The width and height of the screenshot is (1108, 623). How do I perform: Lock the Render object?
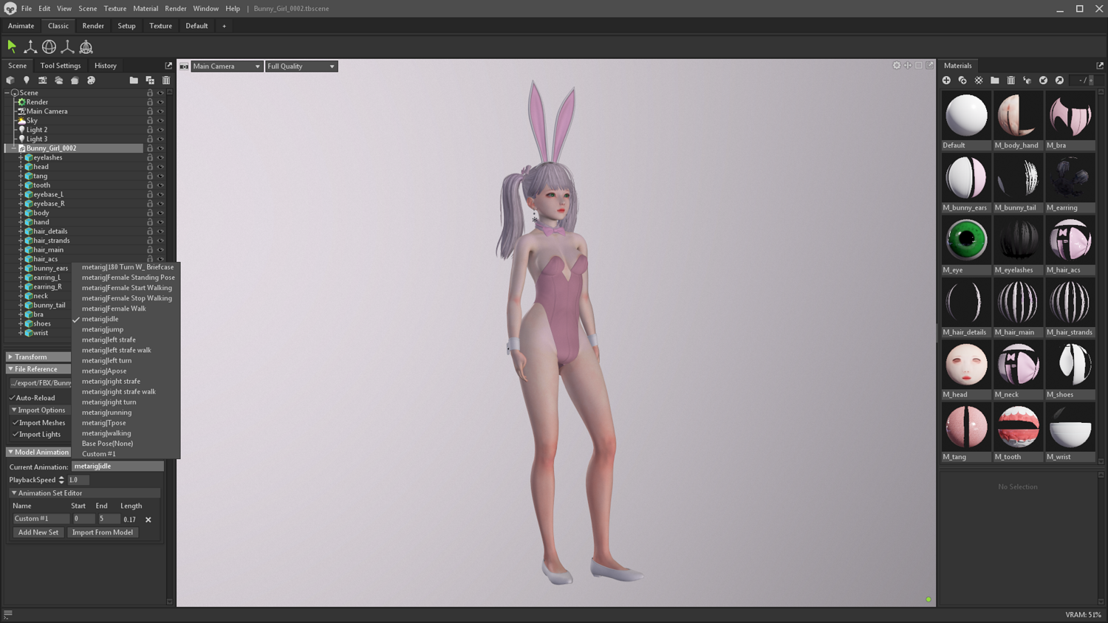(x=150, y=102)
